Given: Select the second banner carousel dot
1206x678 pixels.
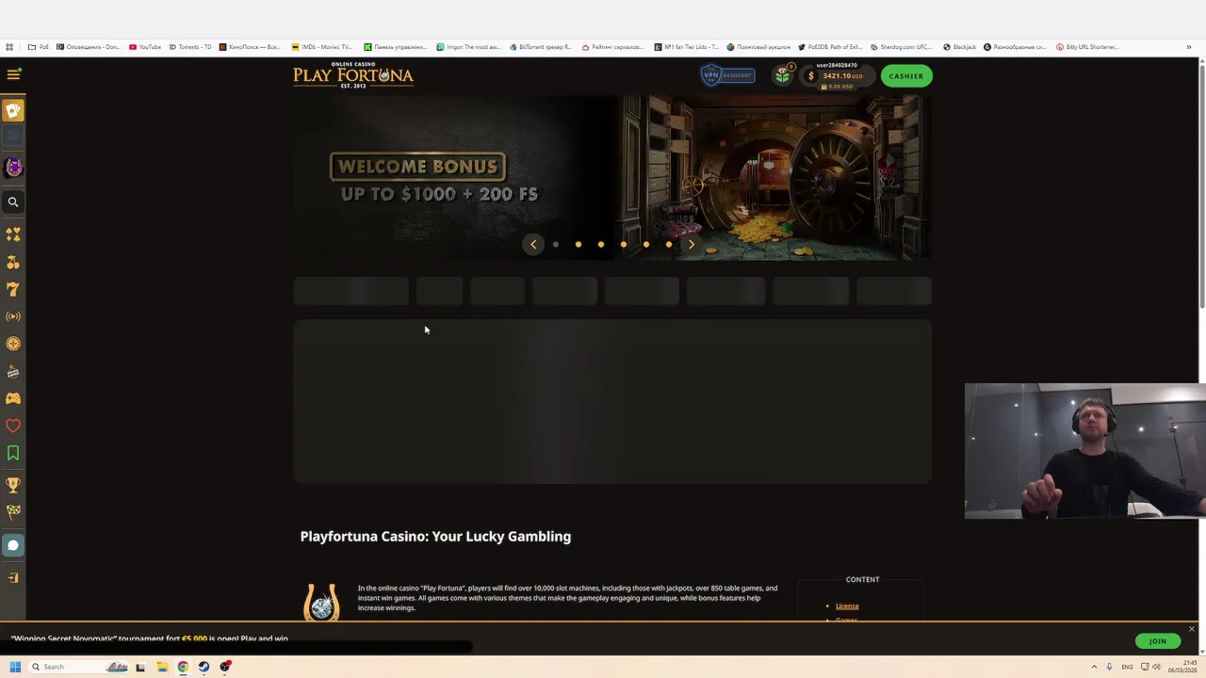Looking at the screenshot, I should (579, 245).
